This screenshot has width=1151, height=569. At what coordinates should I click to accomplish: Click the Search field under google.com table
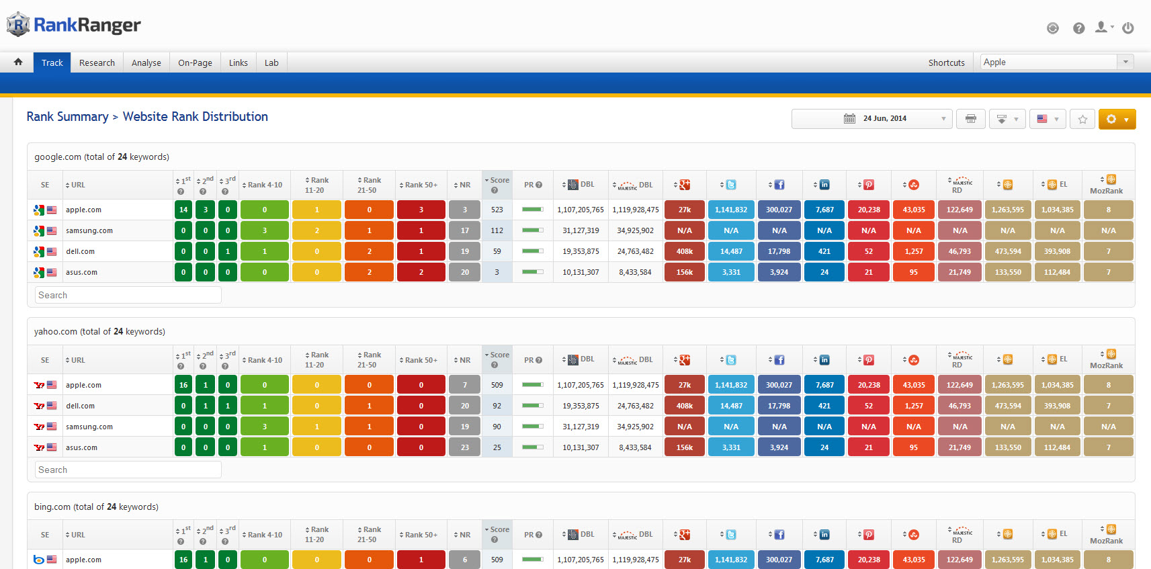128,295
